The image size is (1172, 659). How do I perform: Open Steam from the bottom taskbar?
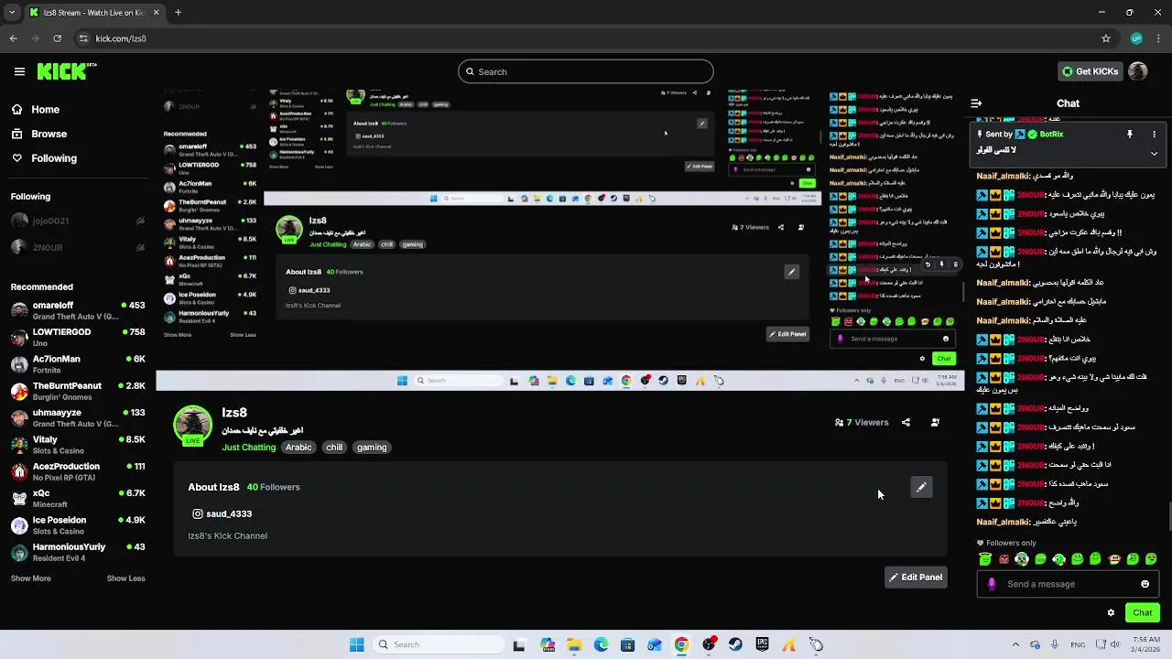tap(735, 644)
